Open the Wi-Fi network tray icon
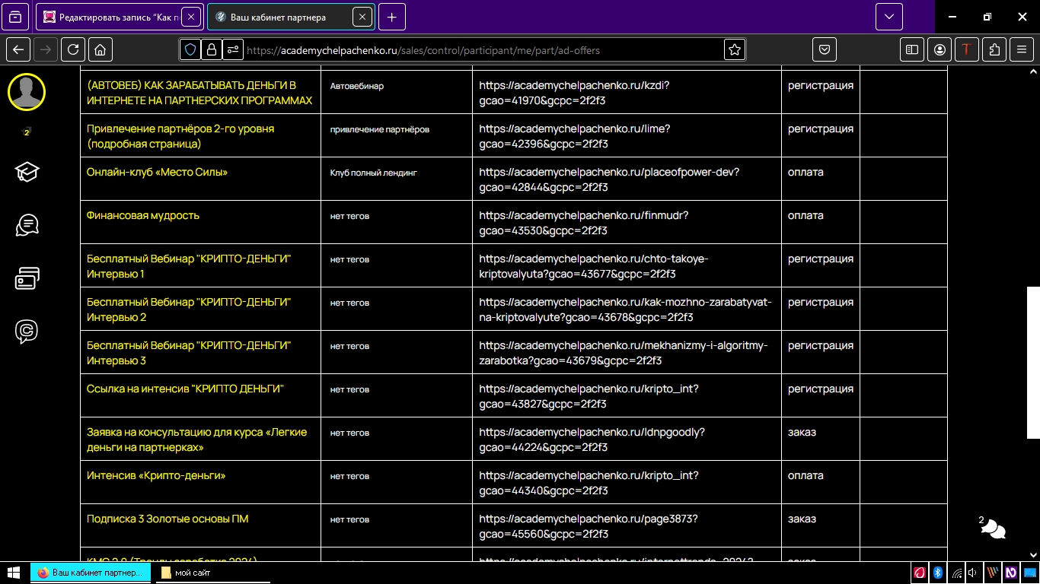The height and width of the screenshot is (584, 1040). point(956,573)
